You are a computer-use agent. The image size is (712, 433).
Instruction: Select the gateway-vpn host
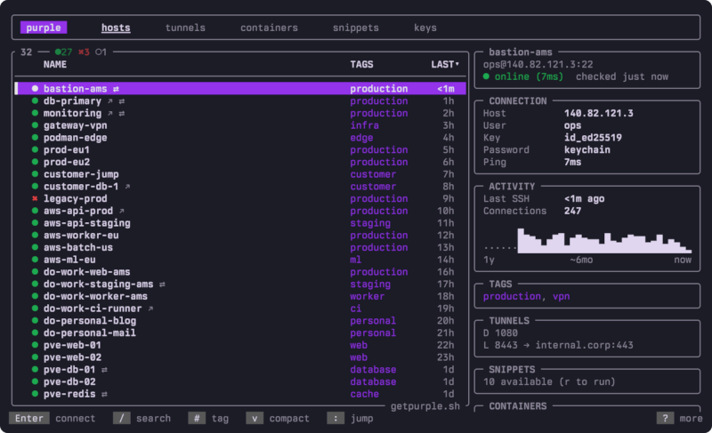point(240,125)
